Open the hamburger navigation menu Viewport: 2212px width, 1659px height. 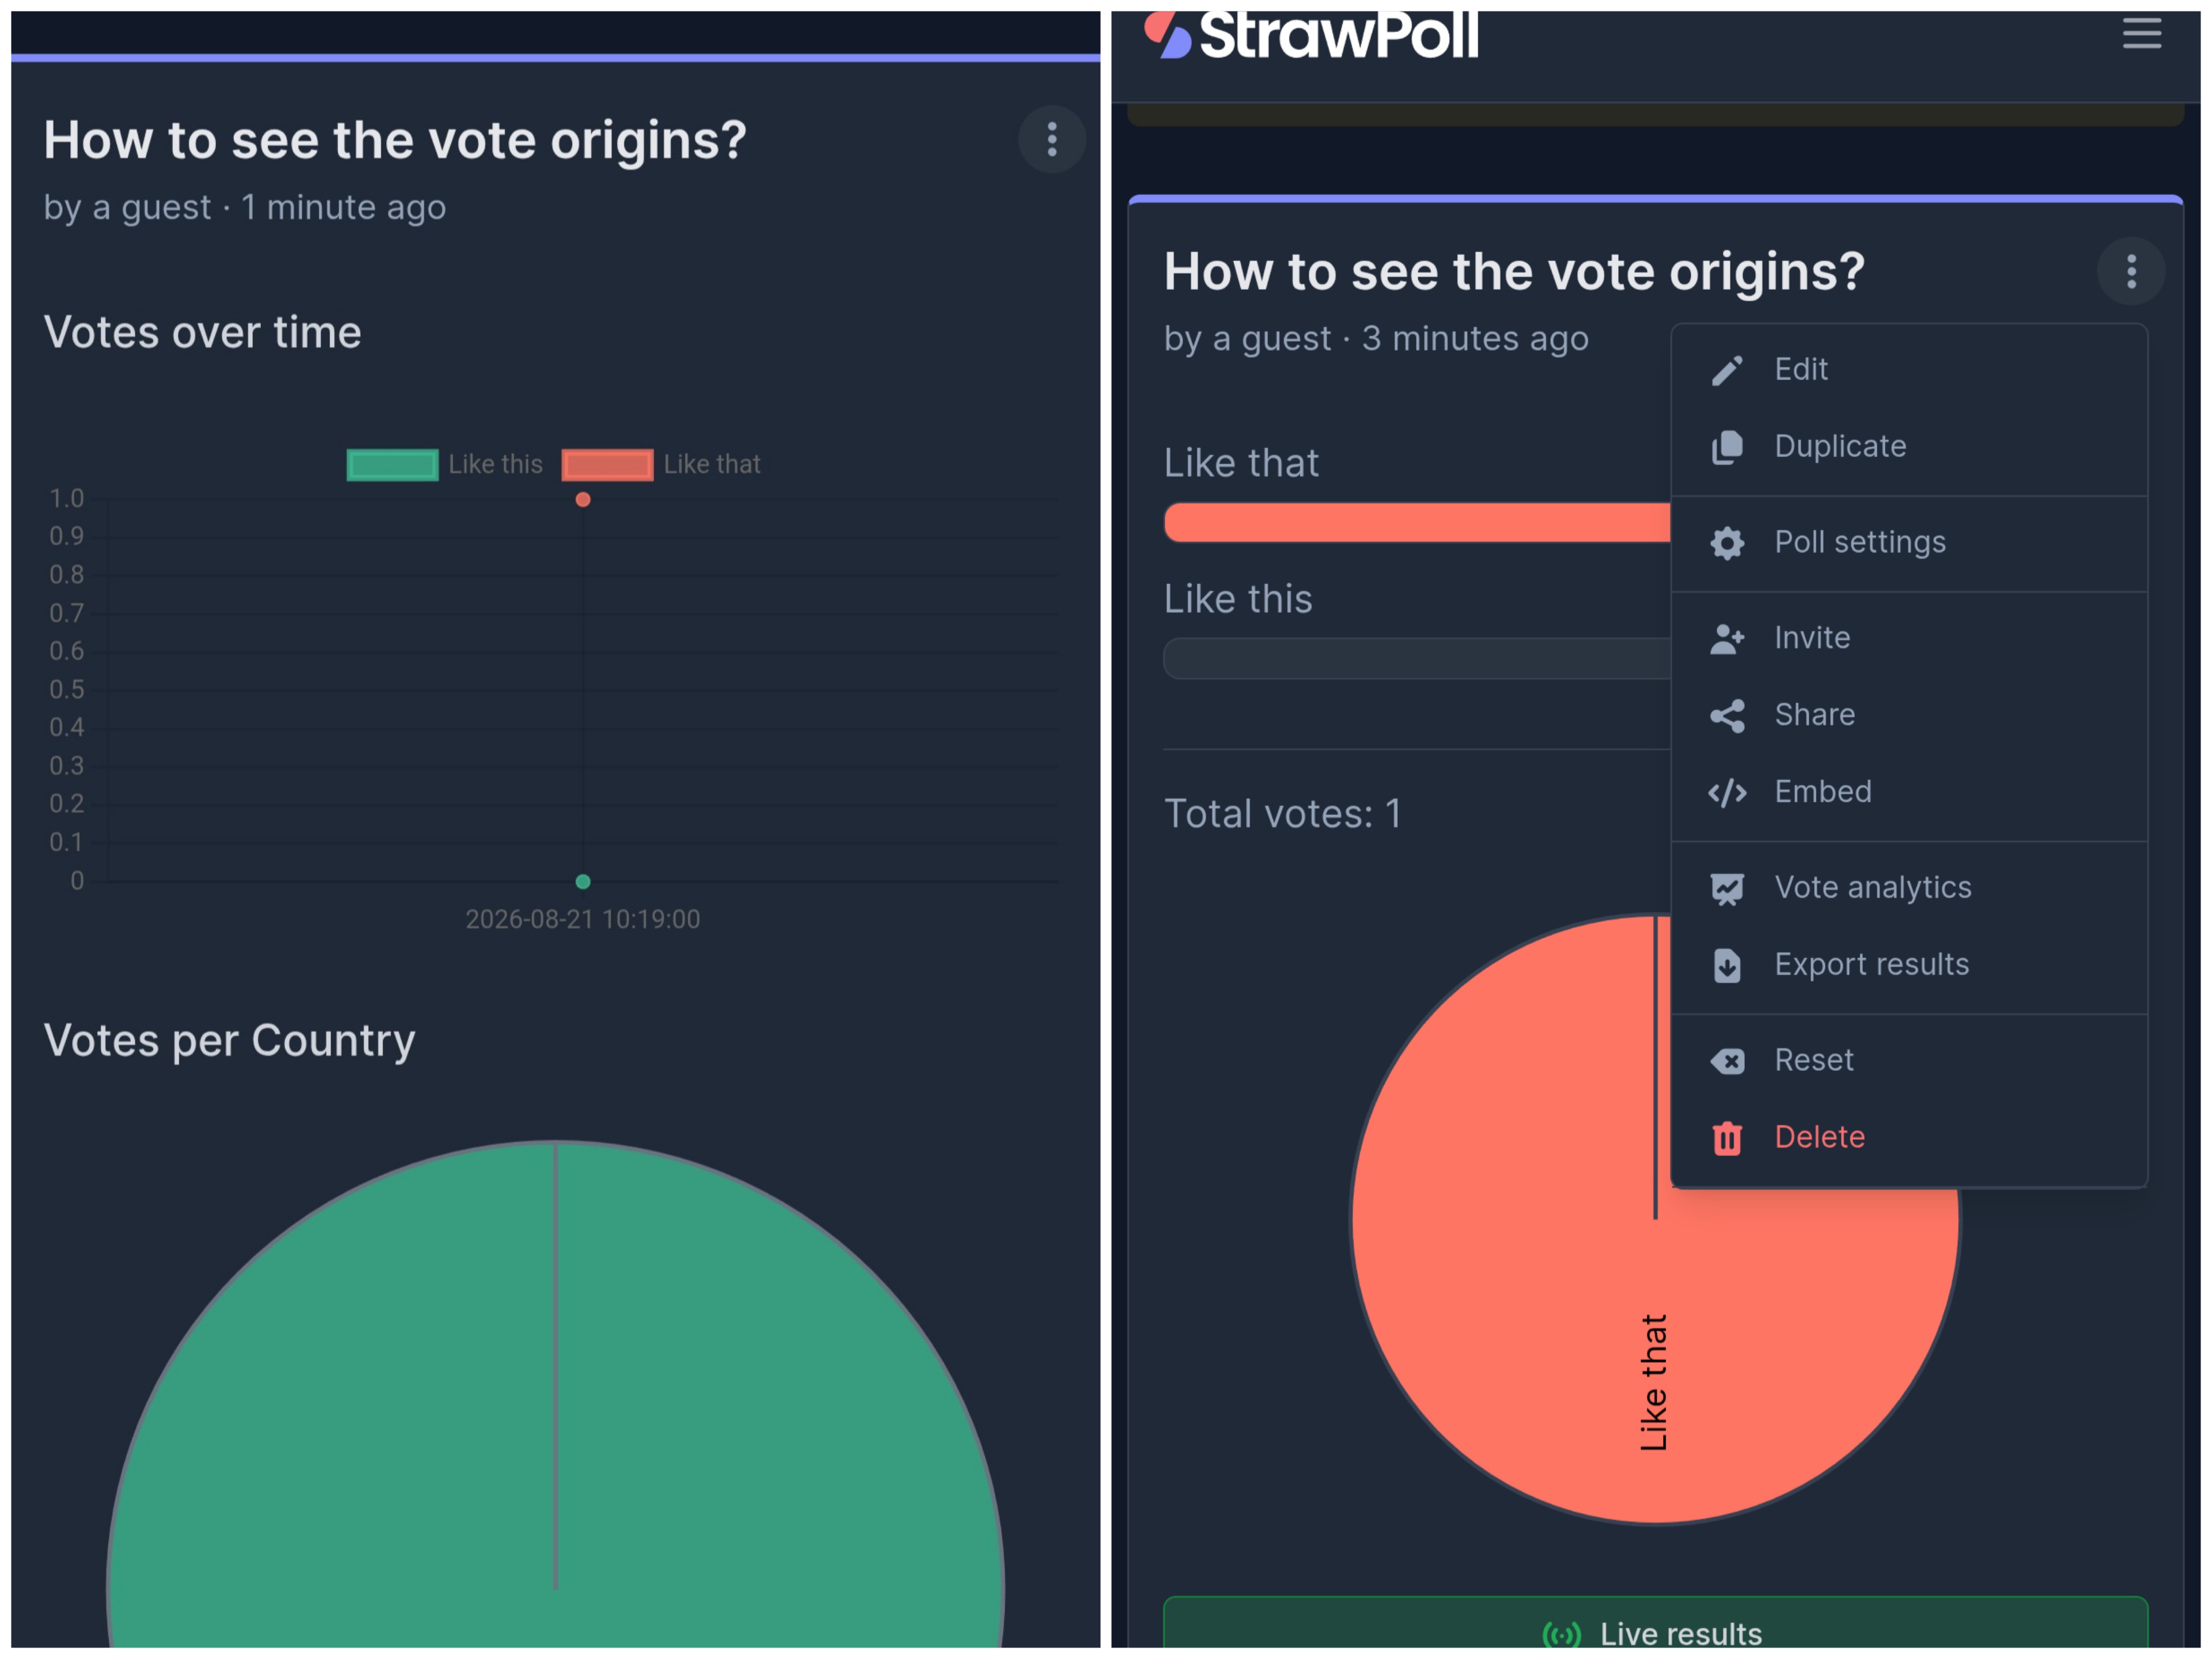tap(2141, 33)
